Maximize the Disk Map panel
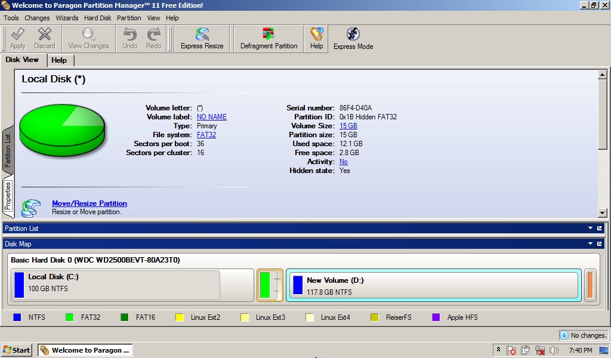Viewport: 611px width, 358px height. [x=599, y=244]
